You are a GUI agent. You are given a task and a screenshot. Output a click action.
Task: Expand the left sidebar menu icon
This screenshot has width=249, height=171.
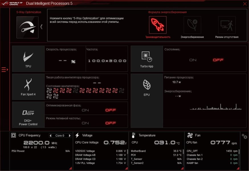click(5, 70)
